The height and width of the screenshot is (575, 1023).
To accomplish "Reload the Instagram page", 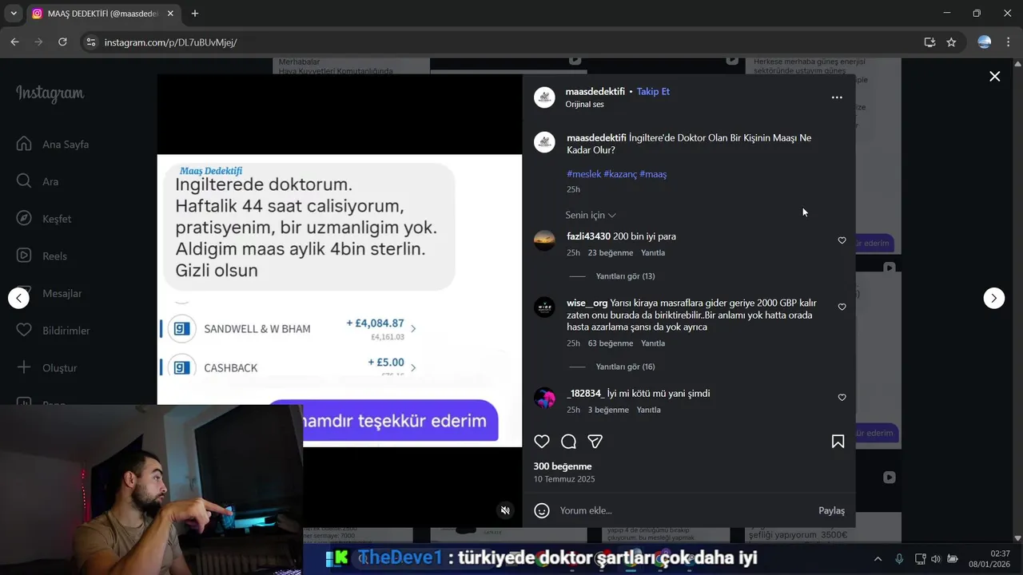I will 62,42.
